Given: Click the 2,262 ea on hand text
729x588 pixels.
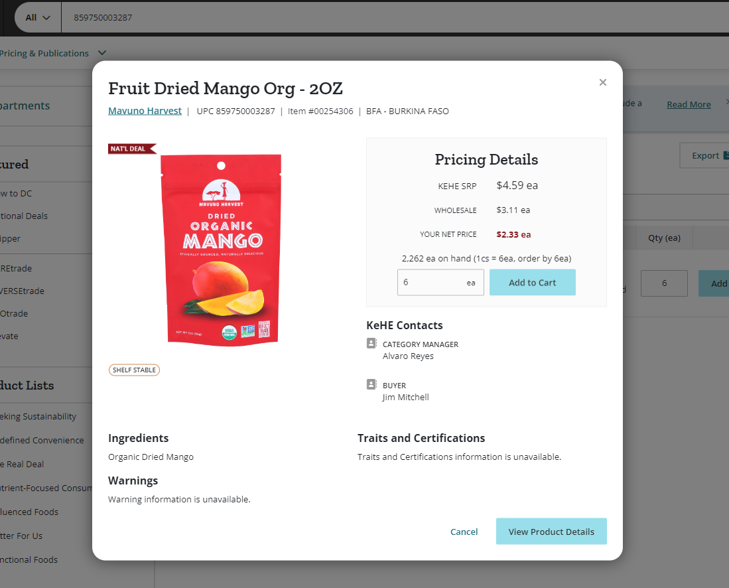Looking at the screenshot, I should coord(486,259).
